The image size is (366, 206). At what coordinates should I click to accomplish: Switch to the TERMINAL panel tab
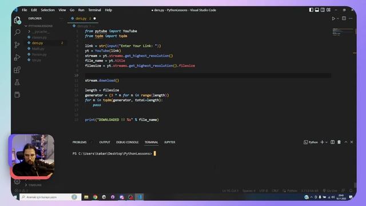pos(151,142)
